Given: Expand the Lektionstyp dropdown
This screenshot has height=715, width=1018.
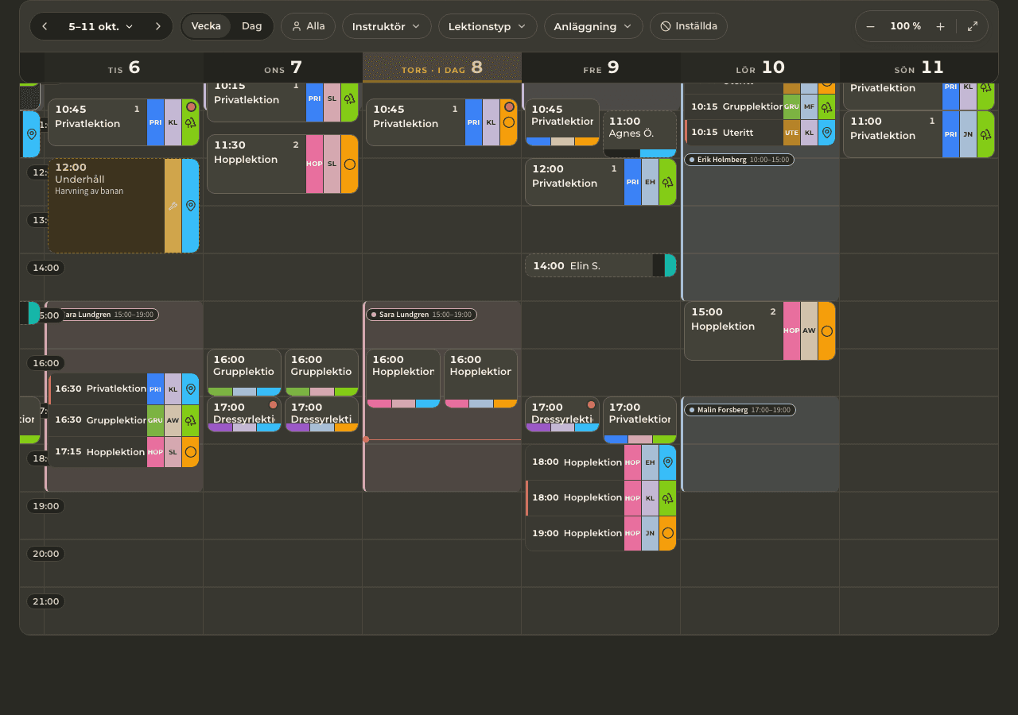Looking at the screenshot, I should 488,26.
